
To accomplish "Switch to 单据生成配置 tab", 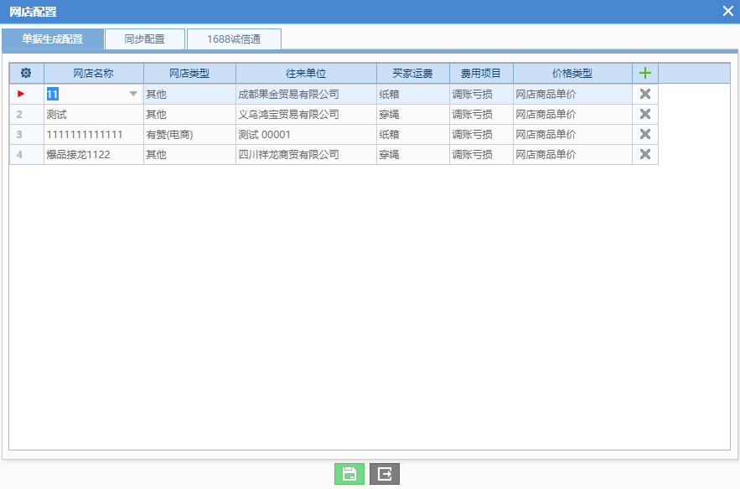I will 53,39.
